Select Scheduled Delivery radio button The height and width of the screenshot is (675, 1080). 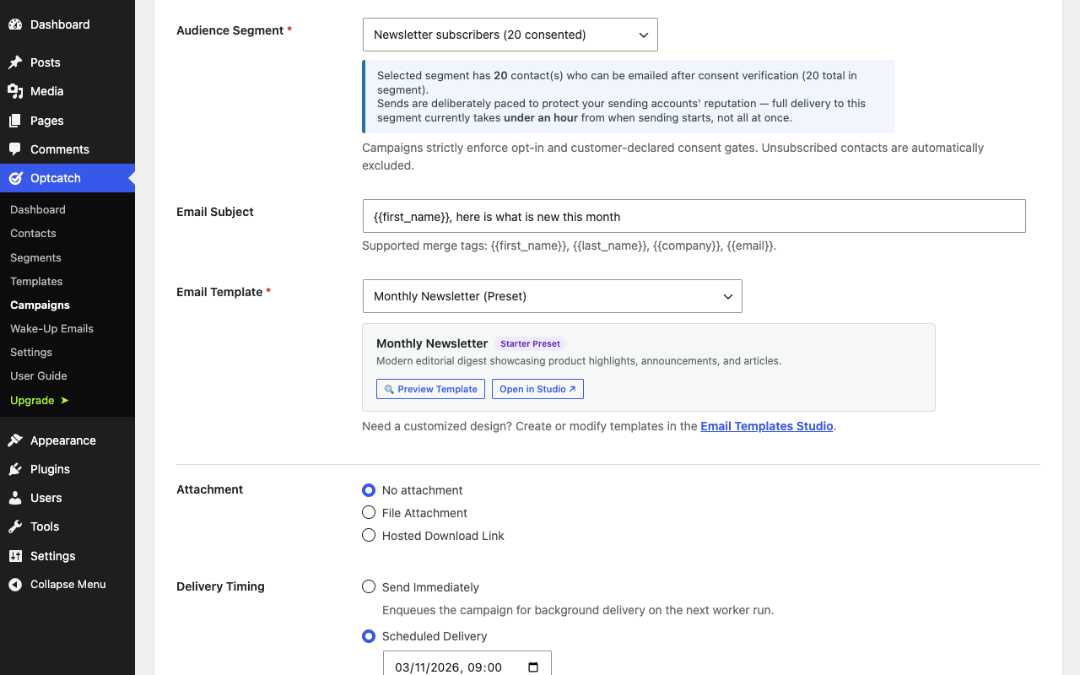tap(369, 636)
